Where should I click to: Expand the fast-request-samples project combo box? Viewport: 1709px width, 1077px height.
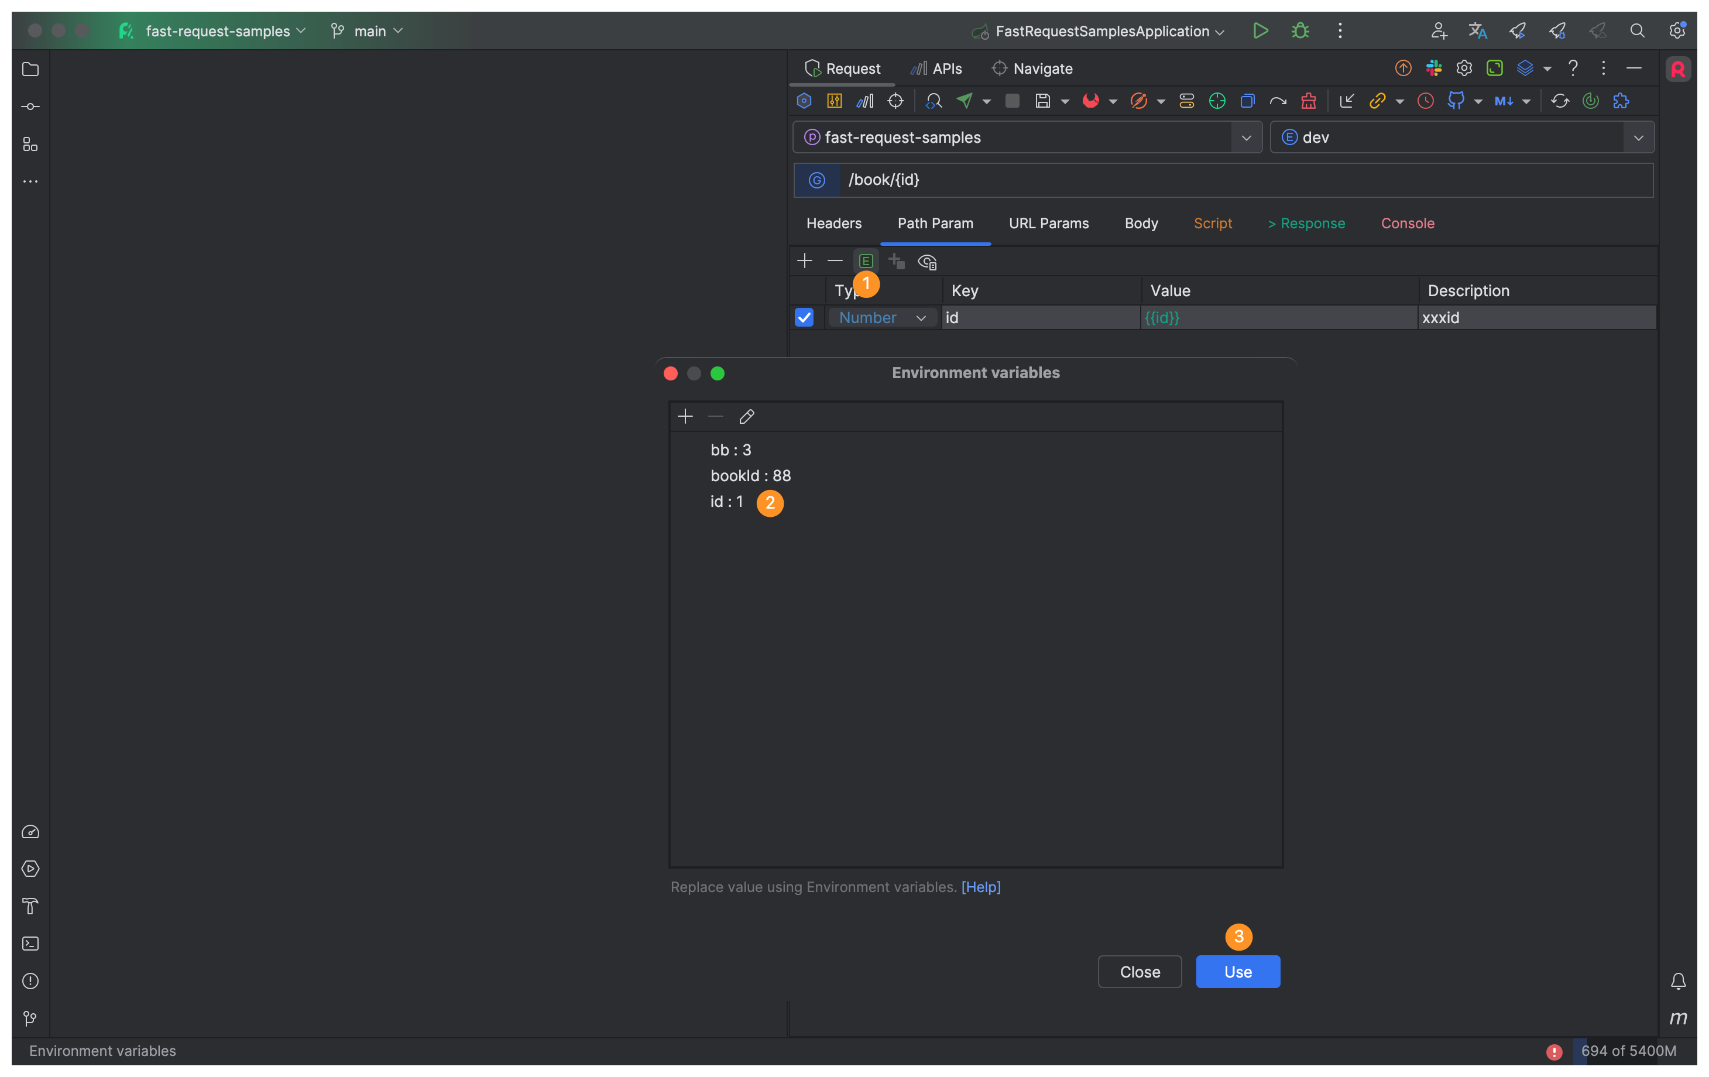click(x=1245, y=138)
